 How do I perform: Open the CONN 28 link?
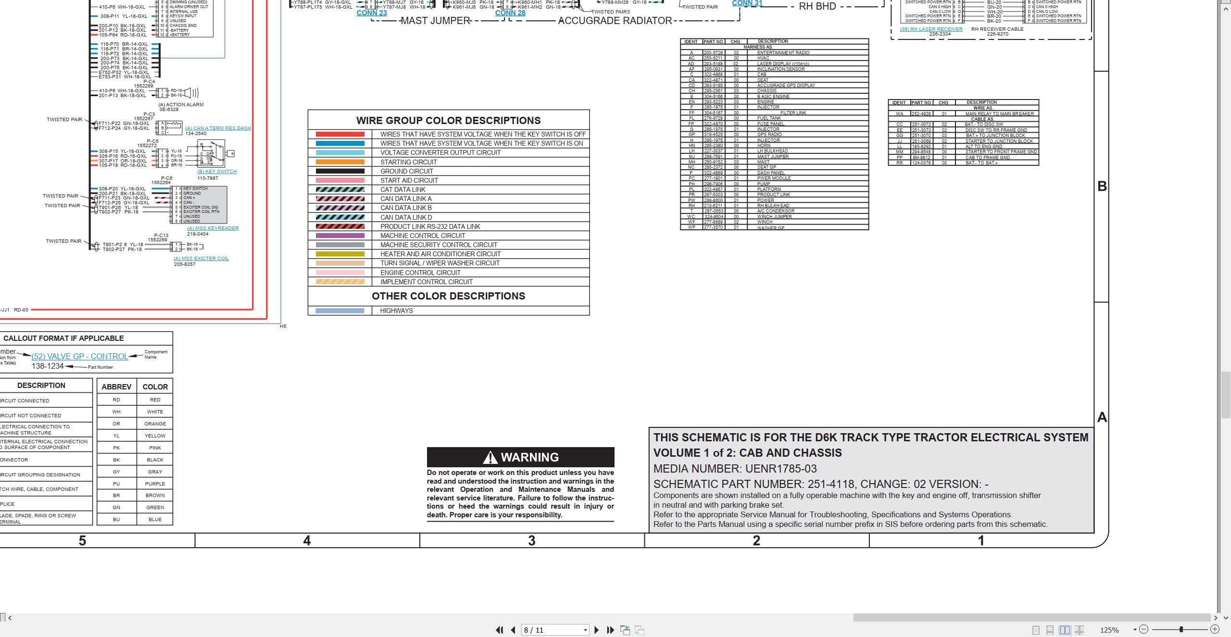pyautogui.click(x=510, y=13)
